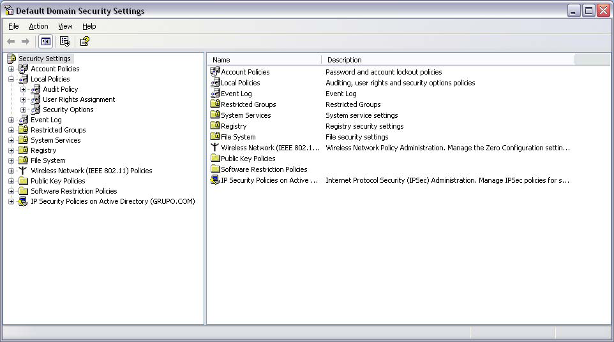The height and width of the screenshot is (342, 614).
Task: Expand the Public Key Policies tree node
Action: coord(11,181)
